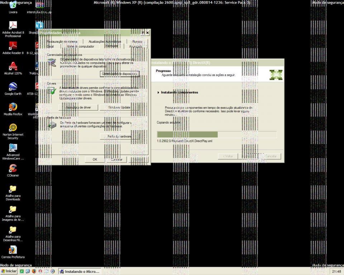Click the Voltar button in the DirectX installer

[x=228, y=156]
